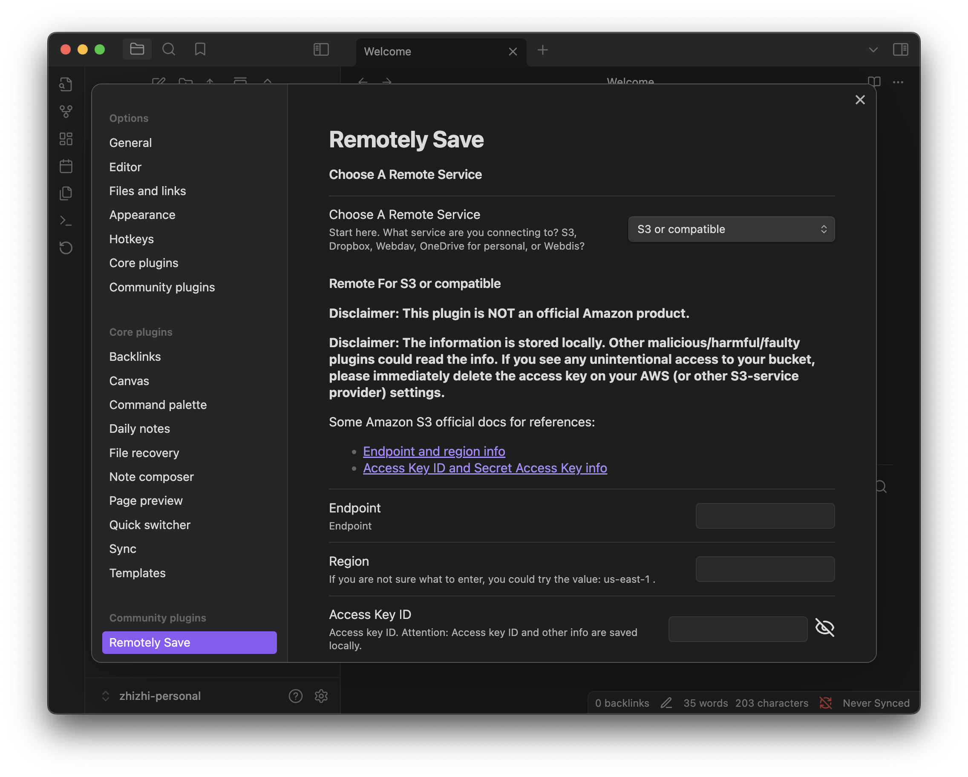Open canvas icon in left ribbon

coord(66,139)
